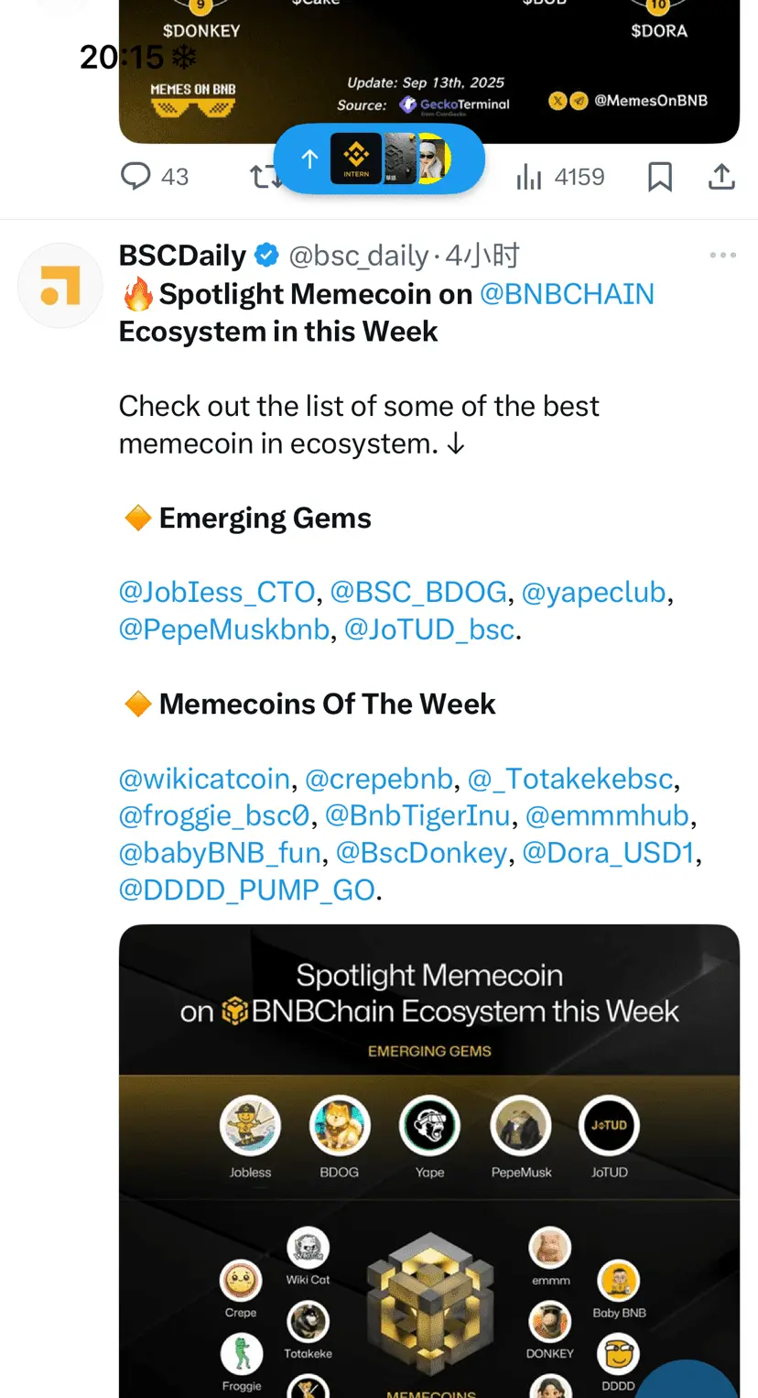
Task: Open the top post's MemesOnBNB image
Action: click(429, 71)
